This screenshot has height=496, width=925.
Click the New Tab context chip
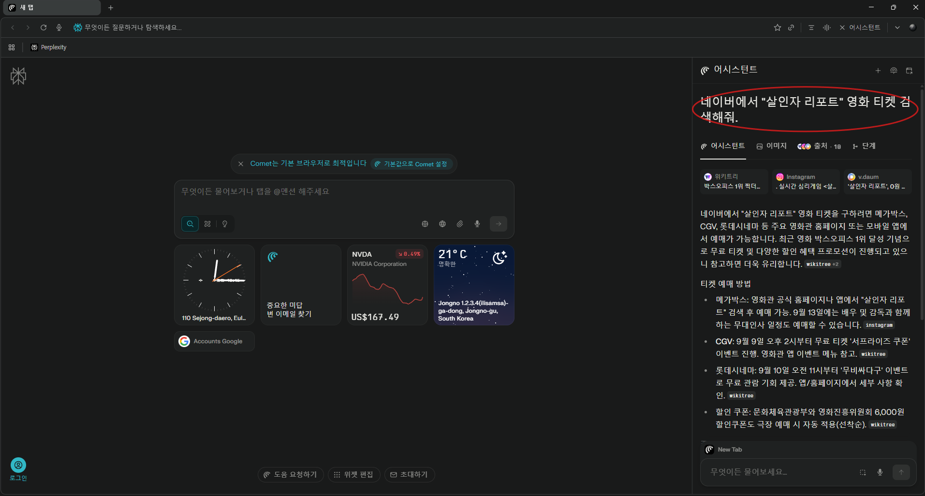724,450
